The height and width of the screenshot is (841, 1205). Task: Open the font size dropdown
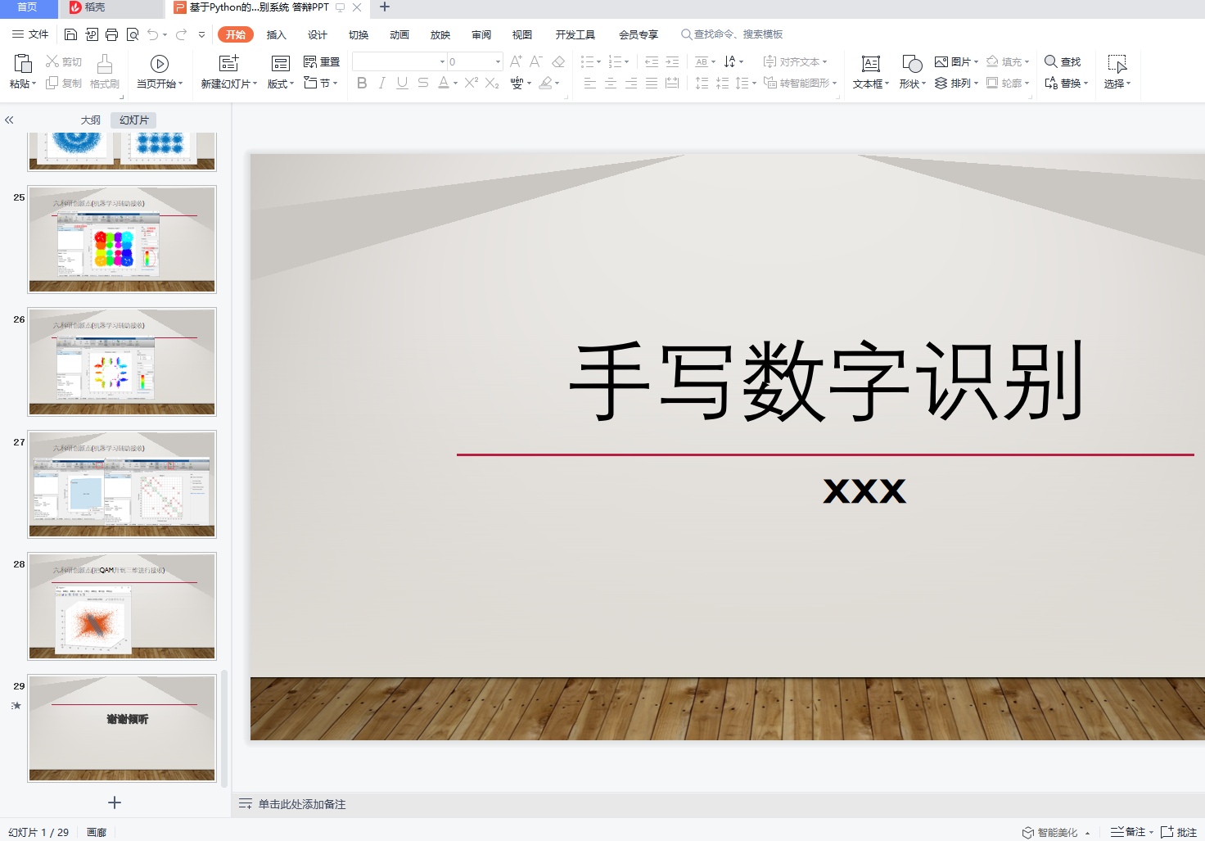pos(498,61)
